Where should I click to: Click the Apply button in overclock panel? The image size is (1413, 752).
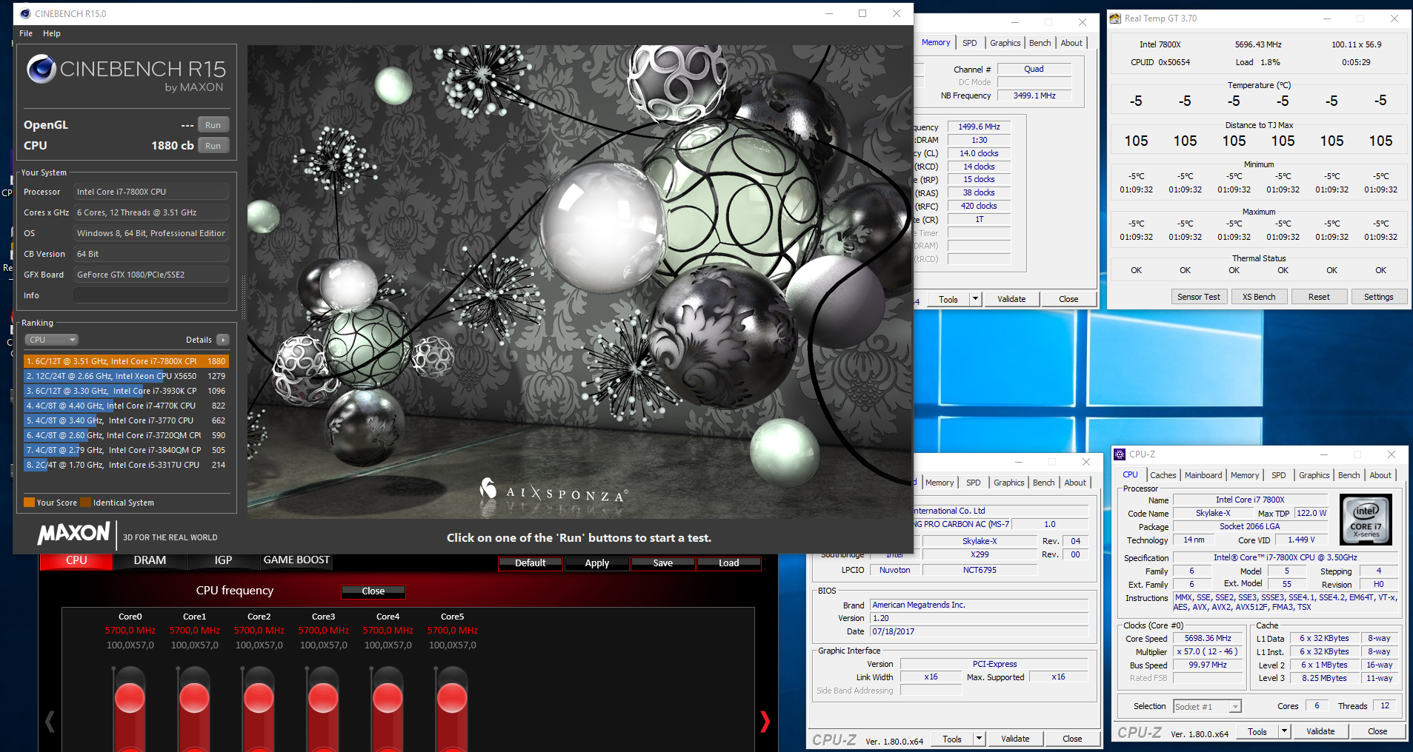point(596,563)
